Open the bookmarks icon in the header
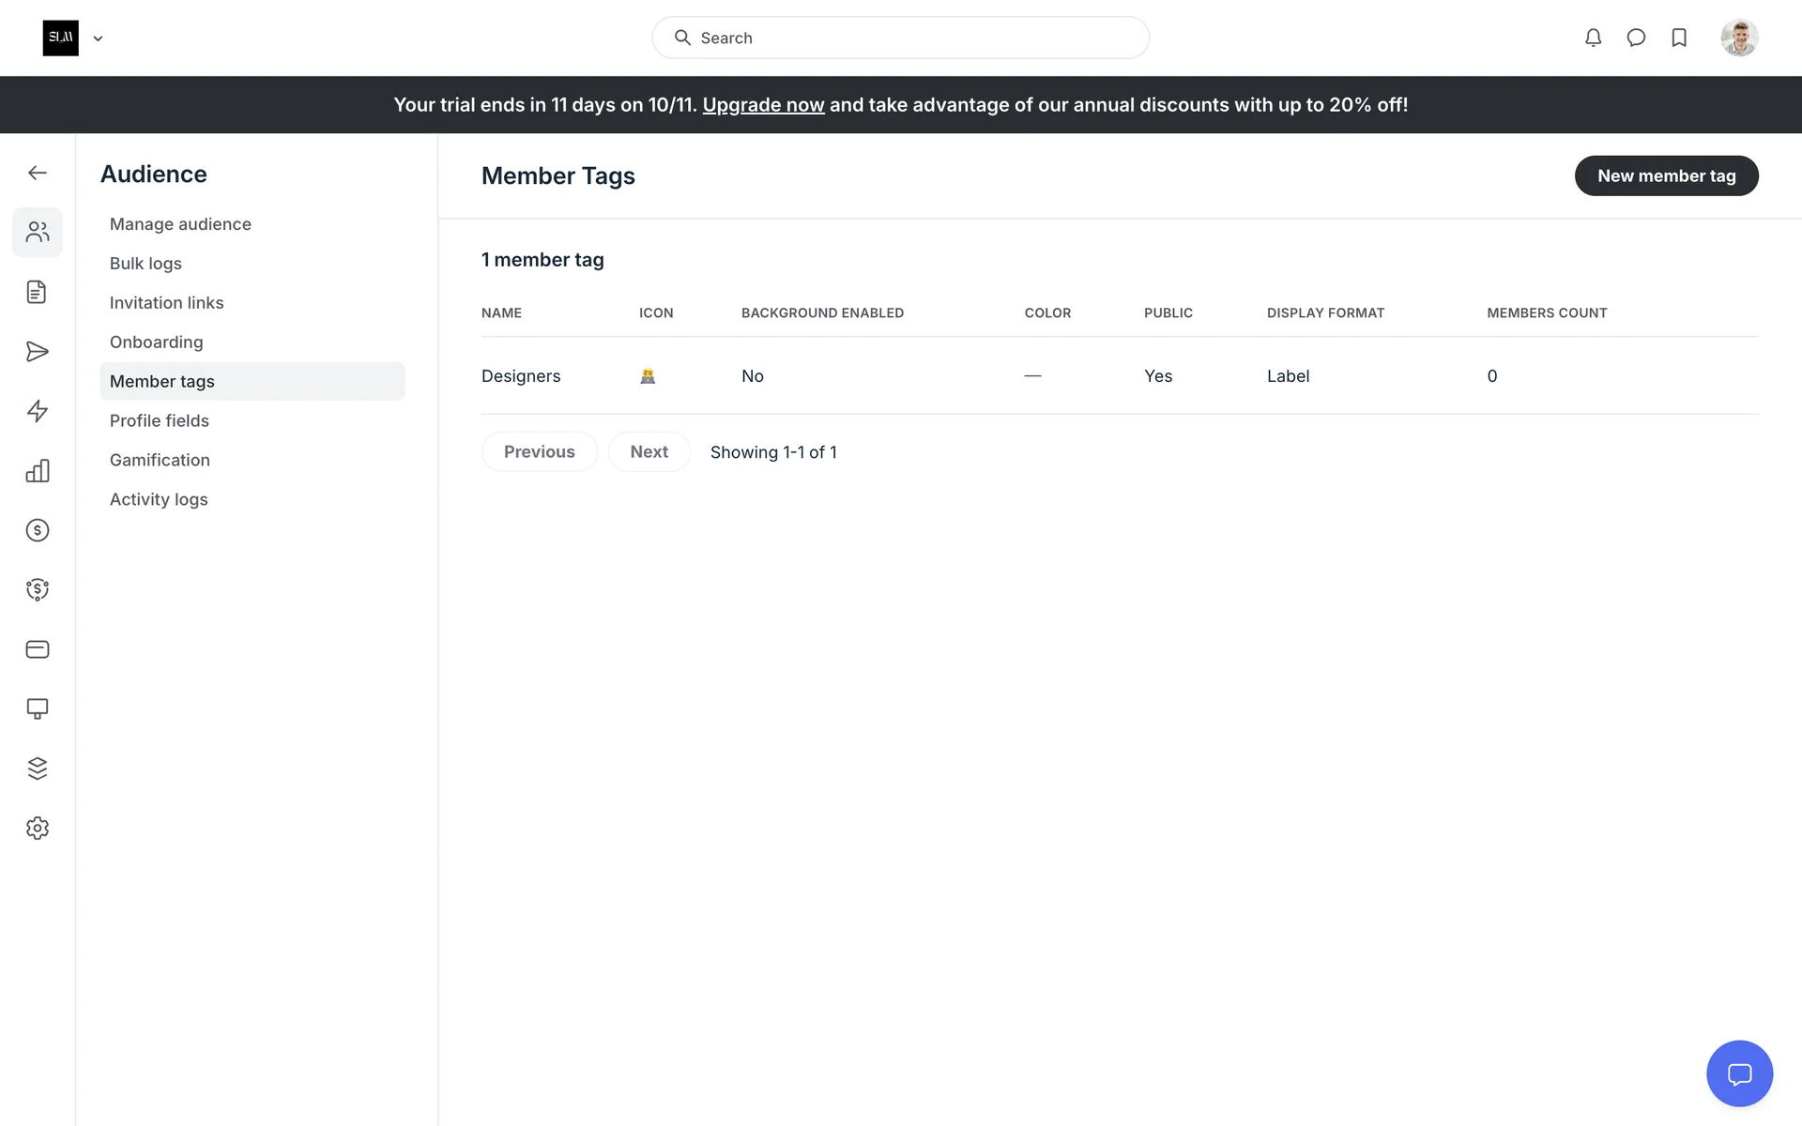 coord(1679,38)
